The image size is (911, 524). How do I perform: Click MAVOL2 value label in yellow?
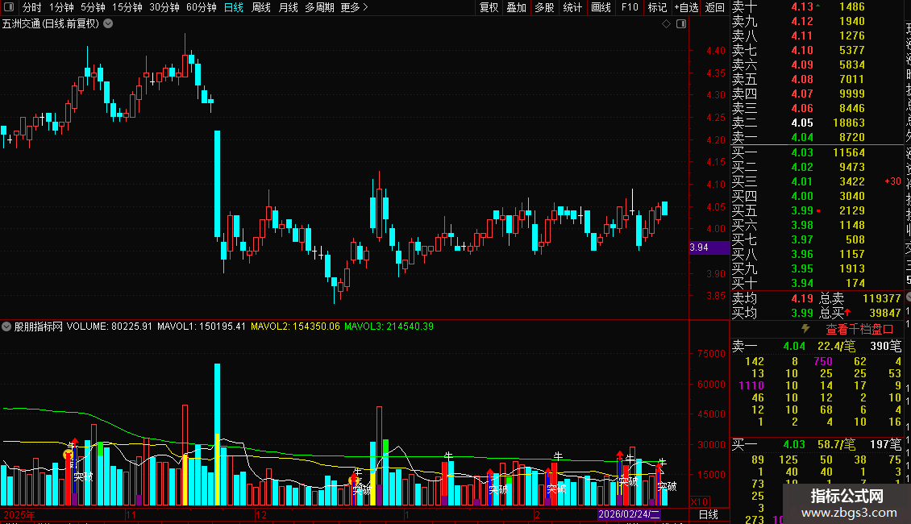[x=295, y=326]
